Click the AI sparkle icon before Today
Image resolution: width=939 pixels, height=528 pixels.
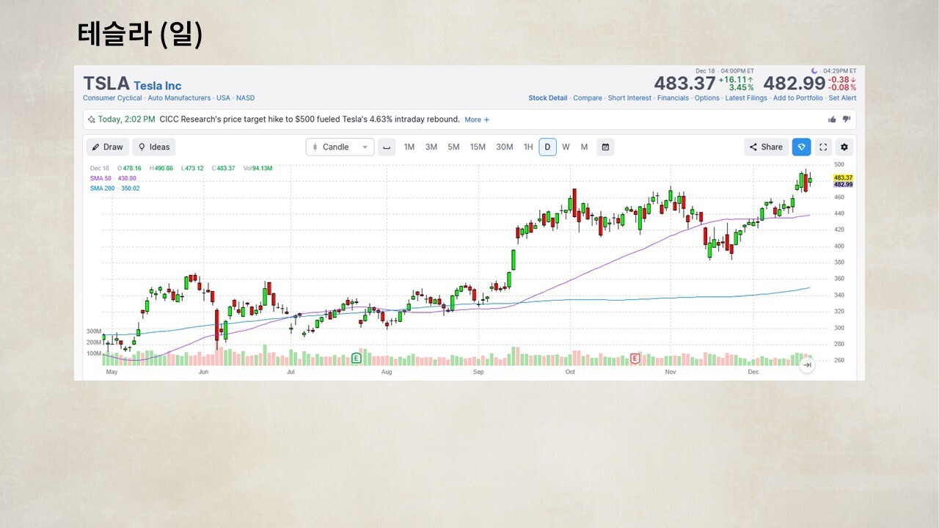tap(91, 119)
